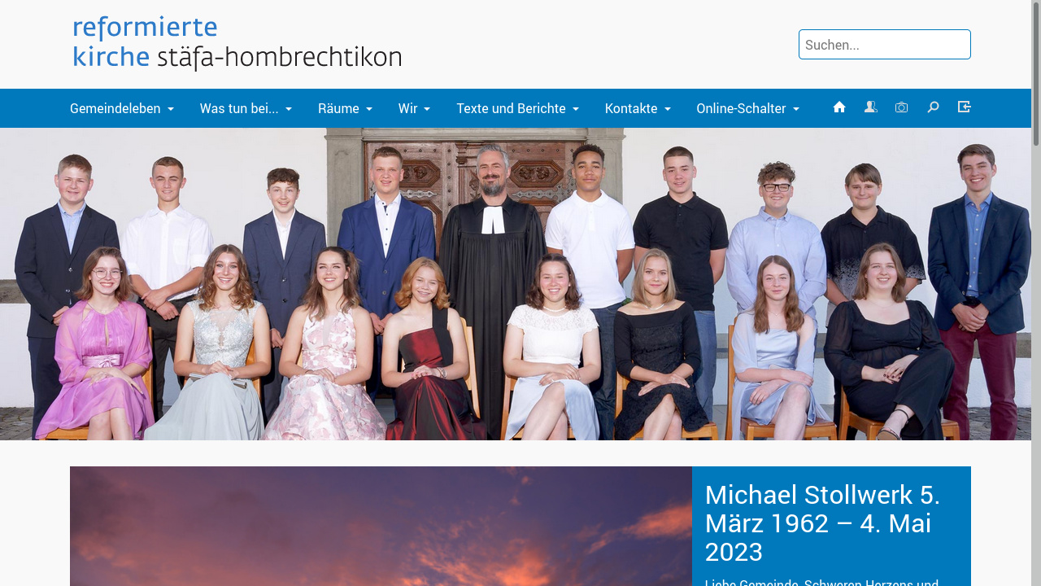Click the login arrow icon in navbar
This screenshot has width=1041, height=586.
pos(964,107)
